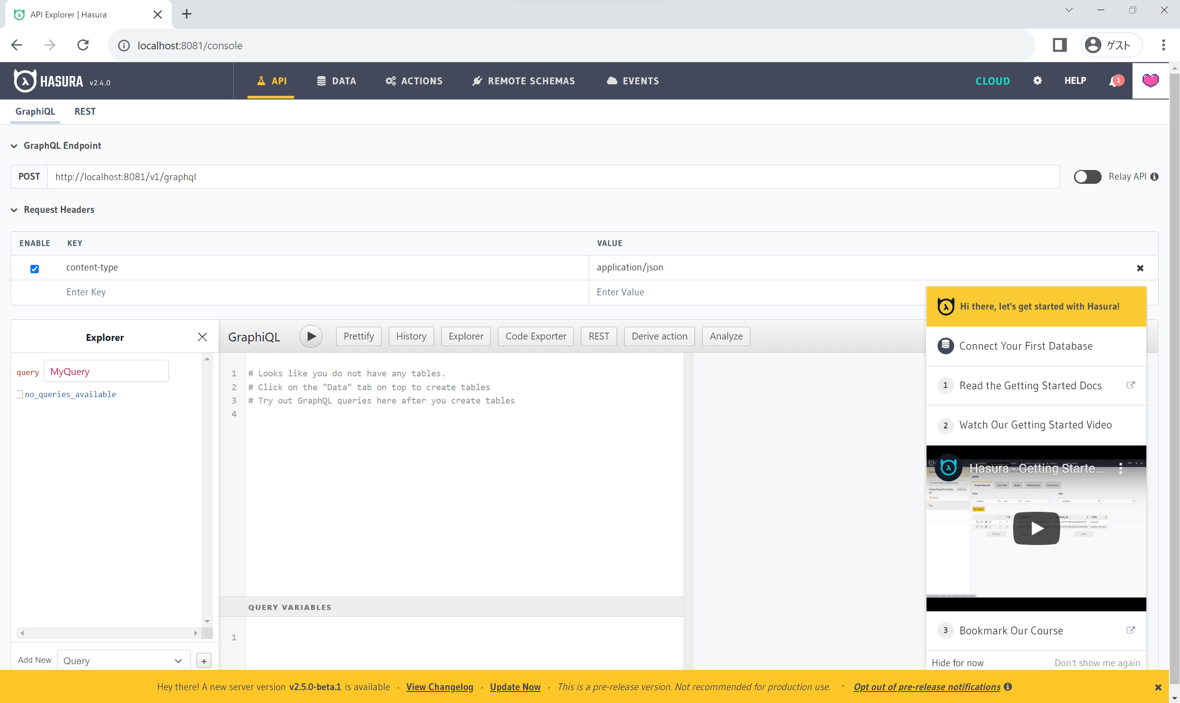Viewport: 1180px width, 703px height.
Task: Toggle Explorer toolbar button
Action: pyautogui.click(x=466, y=336)
